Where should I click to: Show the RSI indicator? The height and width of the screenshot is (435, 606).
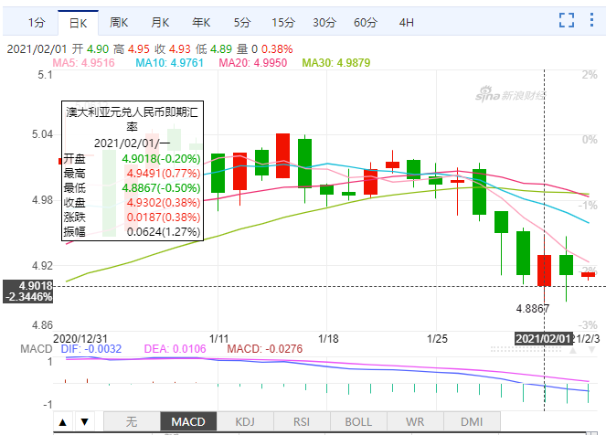click(302, 421)
